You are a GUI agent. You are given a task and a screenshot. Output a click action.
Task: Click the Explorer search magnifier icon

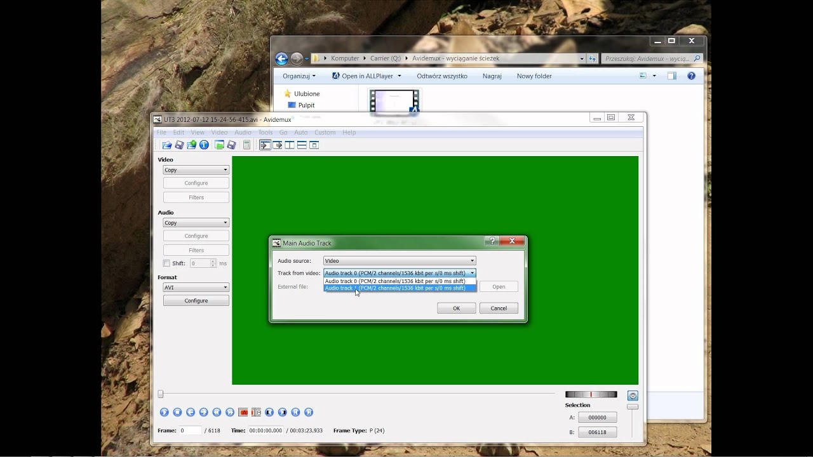tap(697, 58)
